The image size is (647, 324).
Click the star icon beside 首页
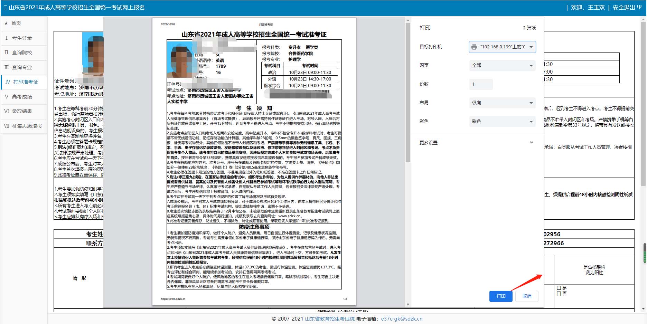[x=6, y=23]
